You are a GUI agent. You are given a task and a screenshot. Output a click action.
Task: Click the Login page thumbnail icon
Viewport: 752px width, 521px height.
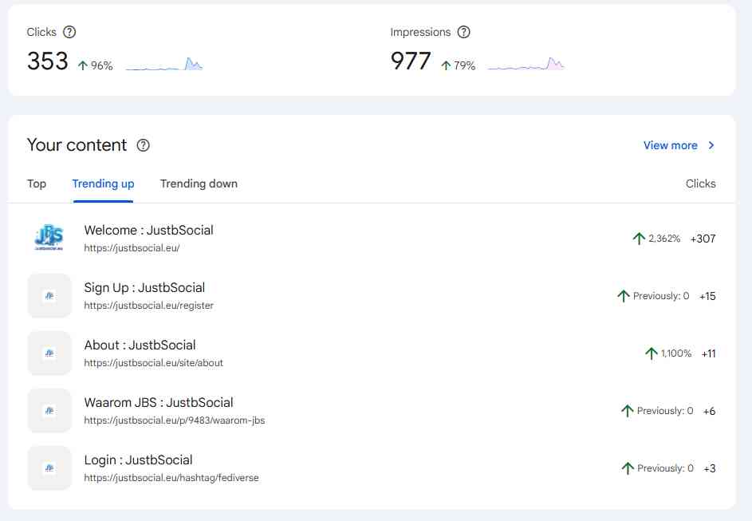click(x=49, y=468)
